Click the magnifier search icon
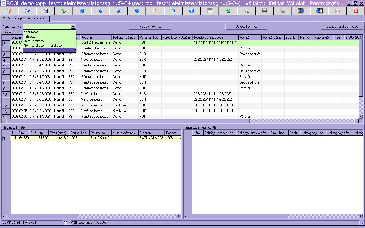 [246, 11]
